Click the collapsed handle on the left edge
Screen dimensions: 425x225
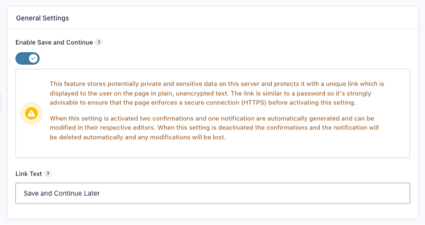0,102
